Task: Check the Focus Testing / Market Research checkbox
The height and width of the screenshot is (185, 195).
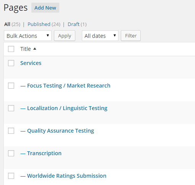Action: point(11,86)
